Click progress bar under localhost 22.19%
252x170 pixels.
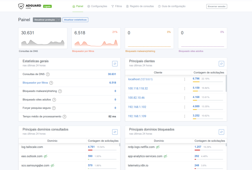point(208,82)
